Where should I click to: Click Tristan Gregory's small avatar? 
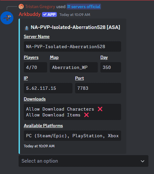(x=21, y=7)
